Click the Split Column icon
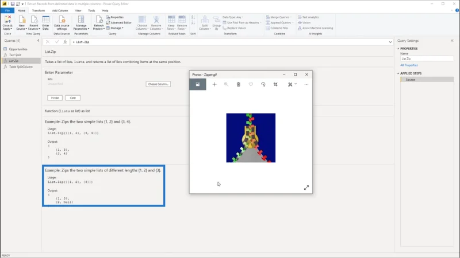Viewport: 460px width, 258px height. [205, 20]
